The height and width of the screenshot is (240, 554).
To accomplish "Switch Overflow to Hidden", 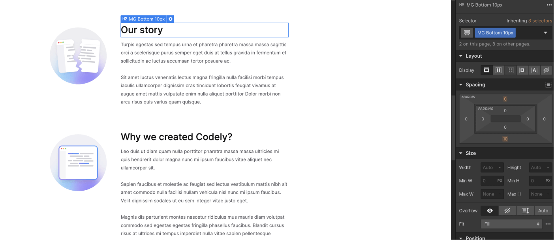I will [507, 210].
